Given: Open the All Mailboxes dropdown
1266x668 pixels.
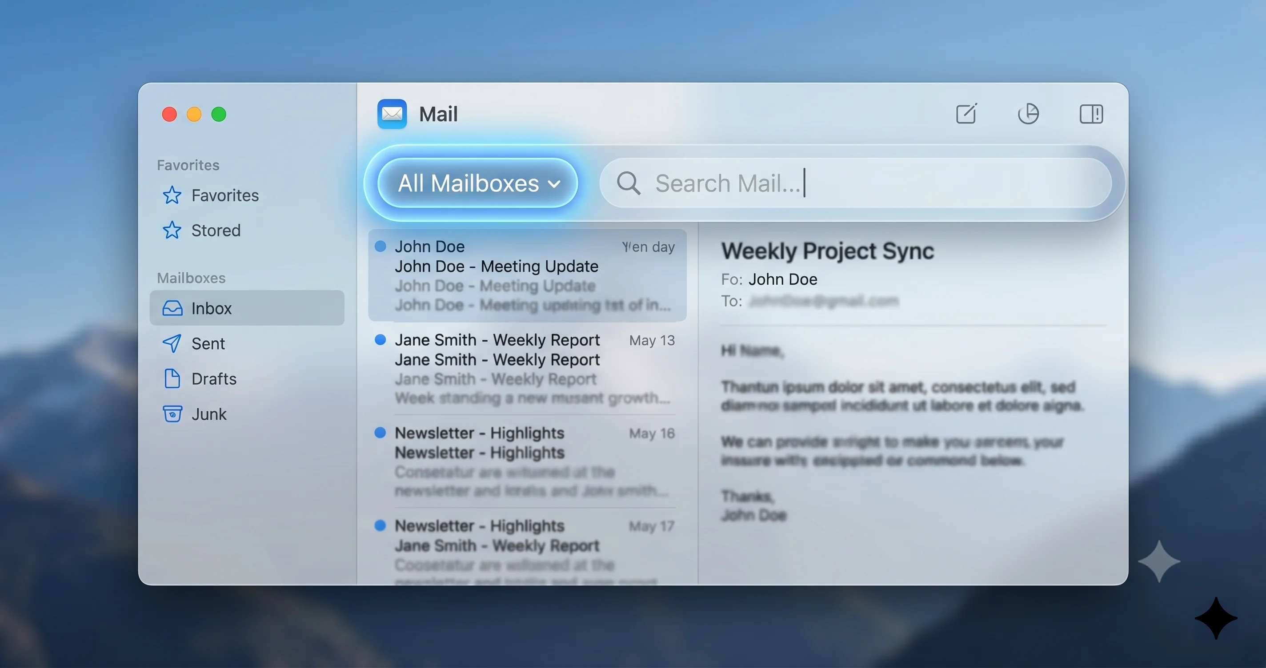Looking at the screenshot, I should tap(478, 183).
